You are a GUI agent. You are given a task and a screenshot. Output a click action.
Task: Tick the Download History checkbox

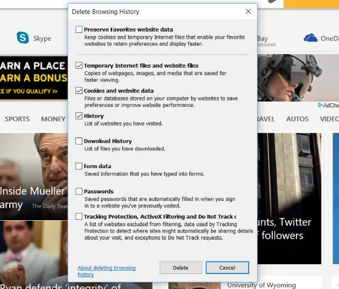[79, 141]
